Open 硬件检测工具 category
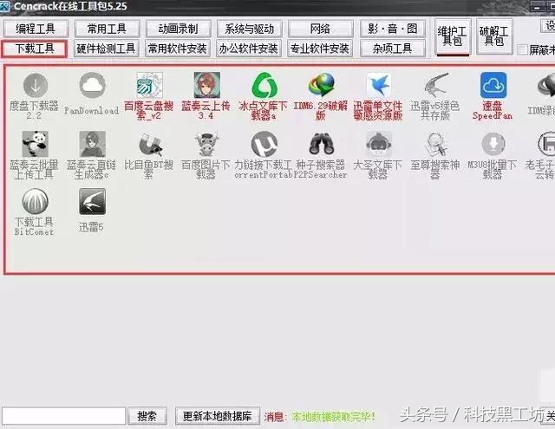The height and width of the screenshot is (429, 555). click(107, 49)
